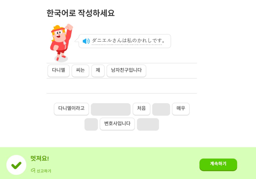The image size is (256, 179).
Task: Pick the 변호사입니다 word bank tile
Action: [117, 124]
